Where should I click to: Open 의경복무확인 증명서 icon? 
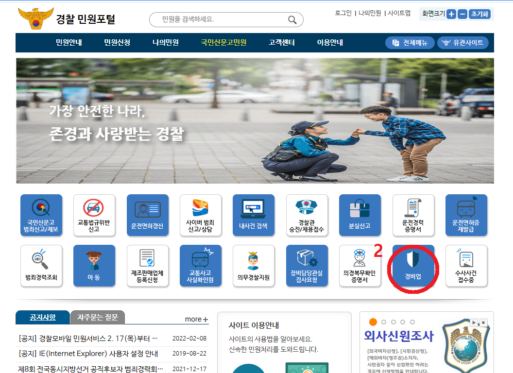[x=360, y=266]
